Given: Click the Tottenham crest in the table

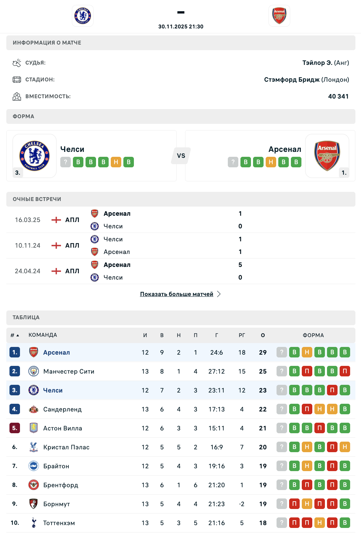Looking at the screenshot, I should tap(34, 523).
